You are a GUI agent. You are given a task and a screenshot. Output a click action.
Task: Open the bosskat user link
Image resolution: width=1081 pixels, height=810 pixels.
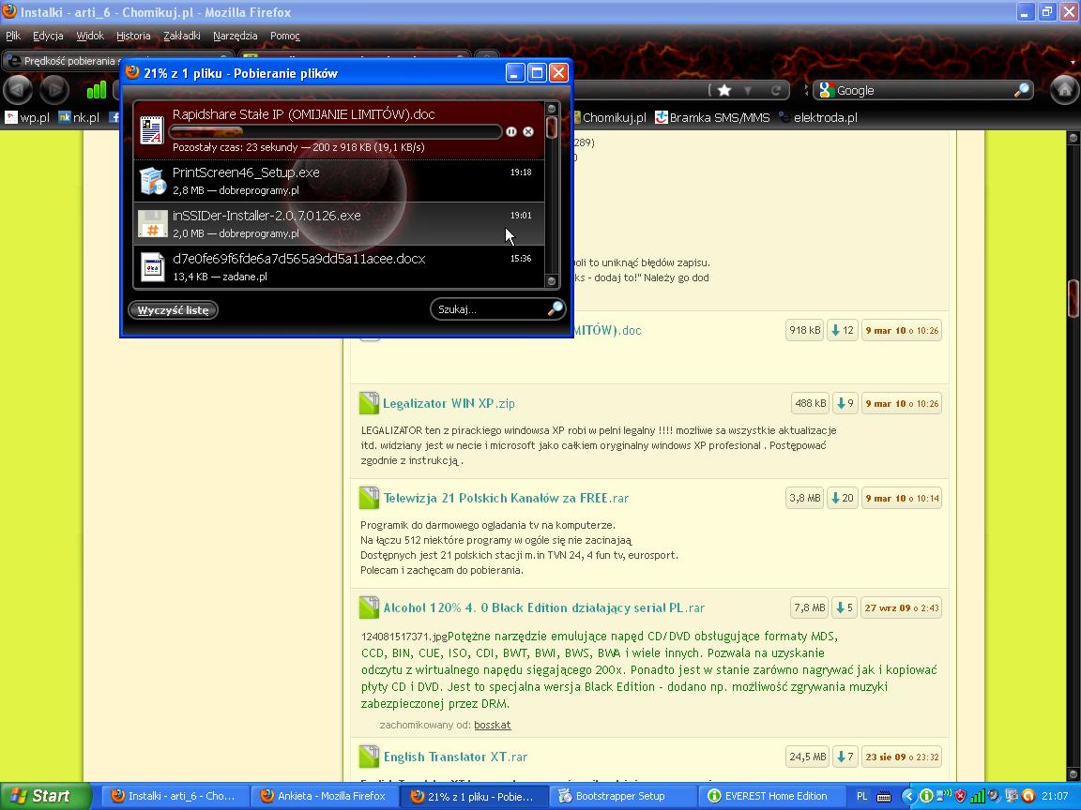[493, 725]
